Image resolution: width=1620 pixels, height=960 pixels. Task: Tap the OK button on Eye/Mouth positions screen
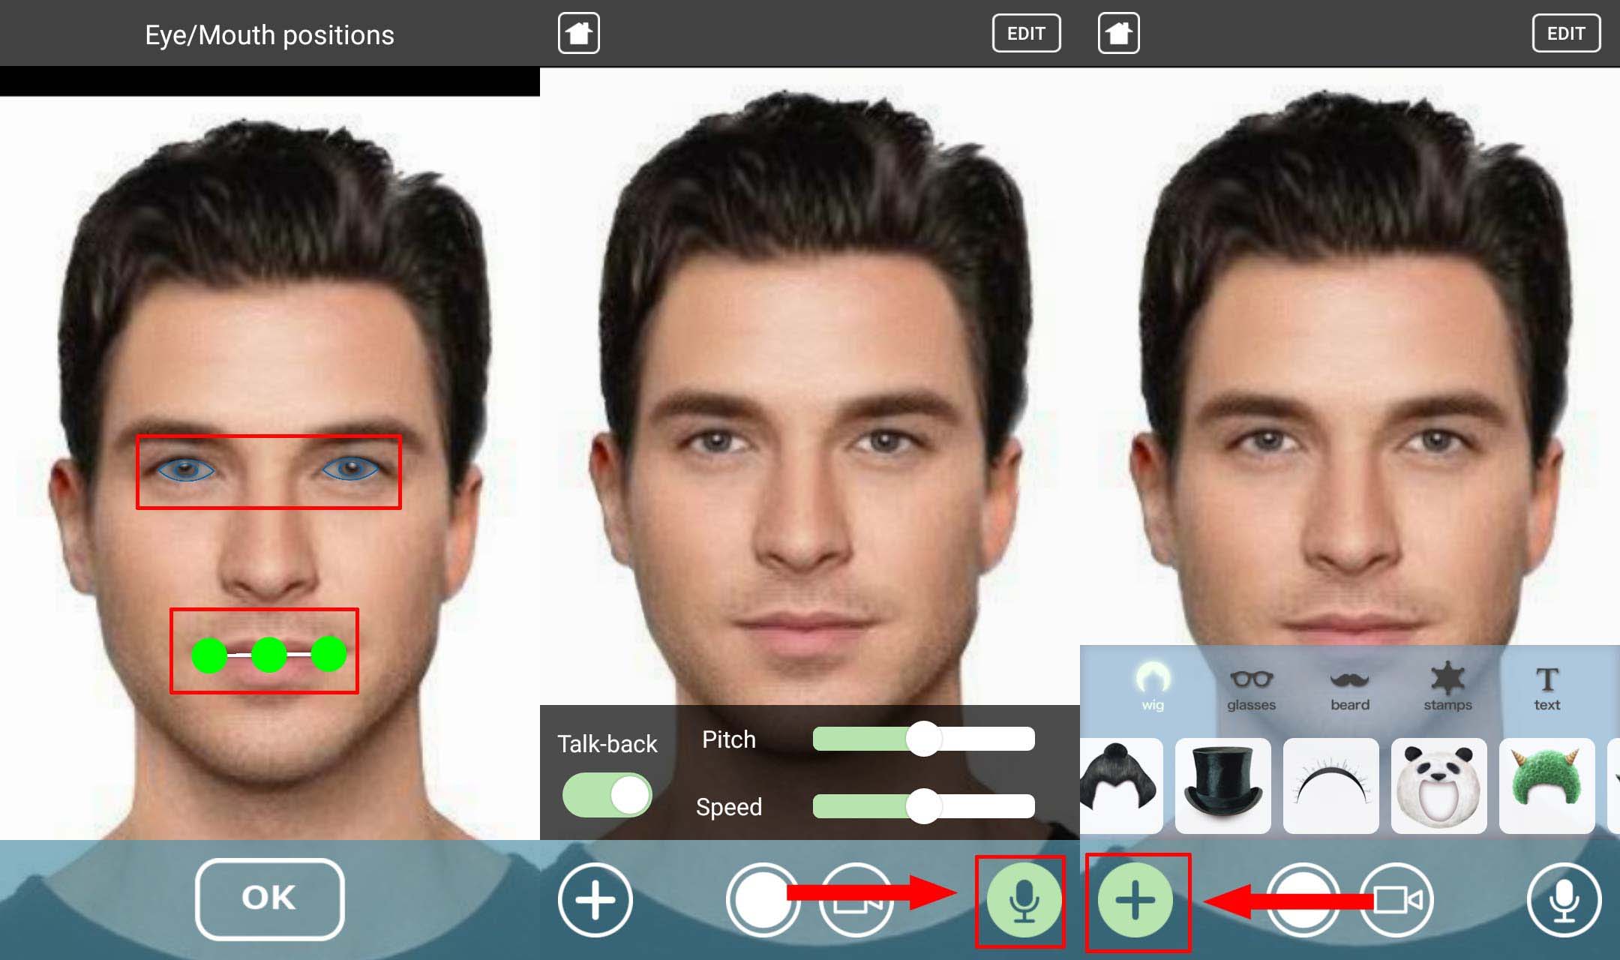[x=269, y=898]
